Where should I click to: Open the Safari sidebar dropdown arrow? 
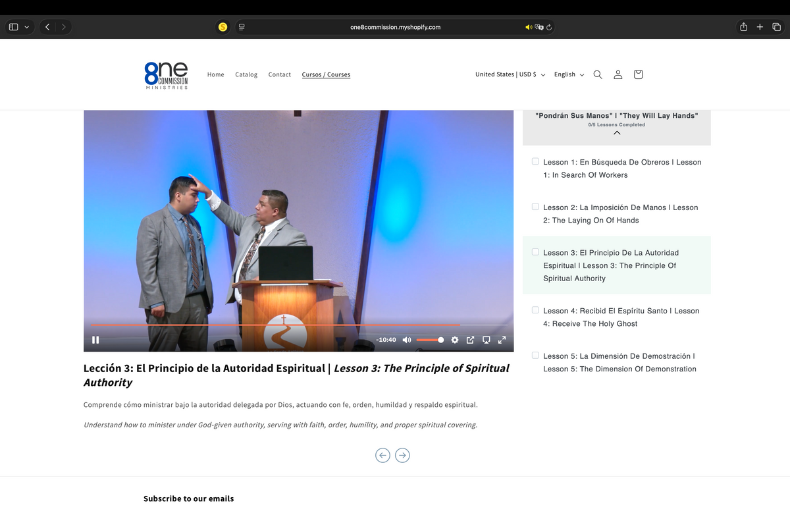click(x=26, y=27)
